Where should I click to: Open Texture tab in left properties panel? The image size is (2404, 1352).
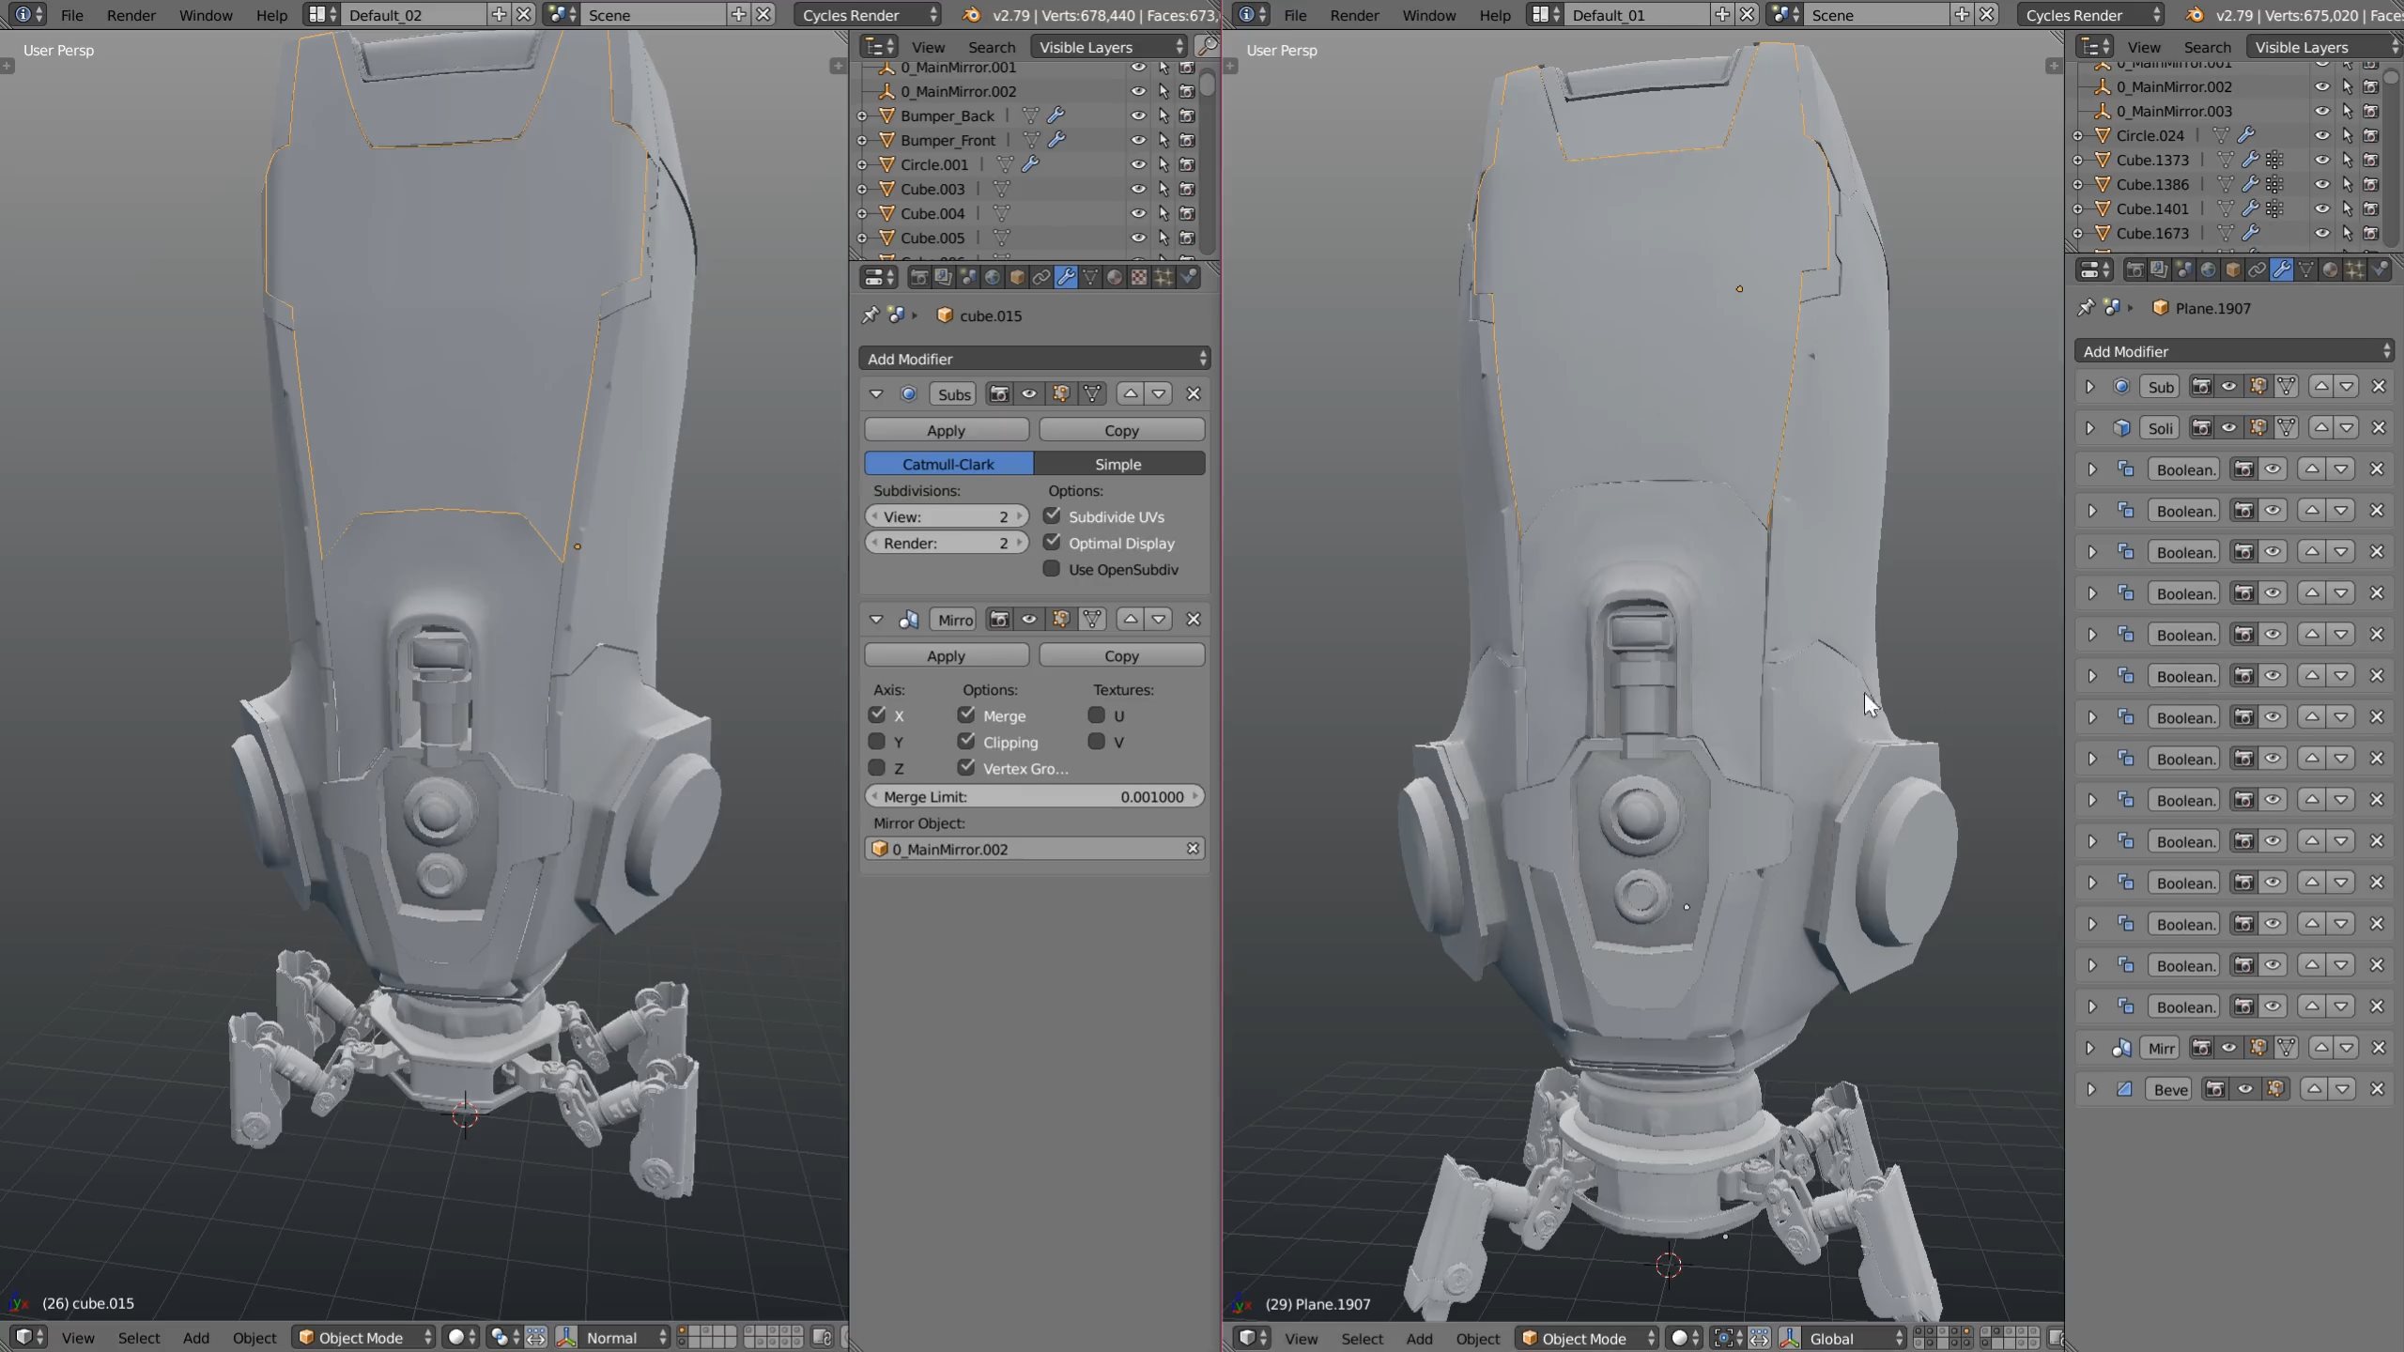pos(1138,277)
